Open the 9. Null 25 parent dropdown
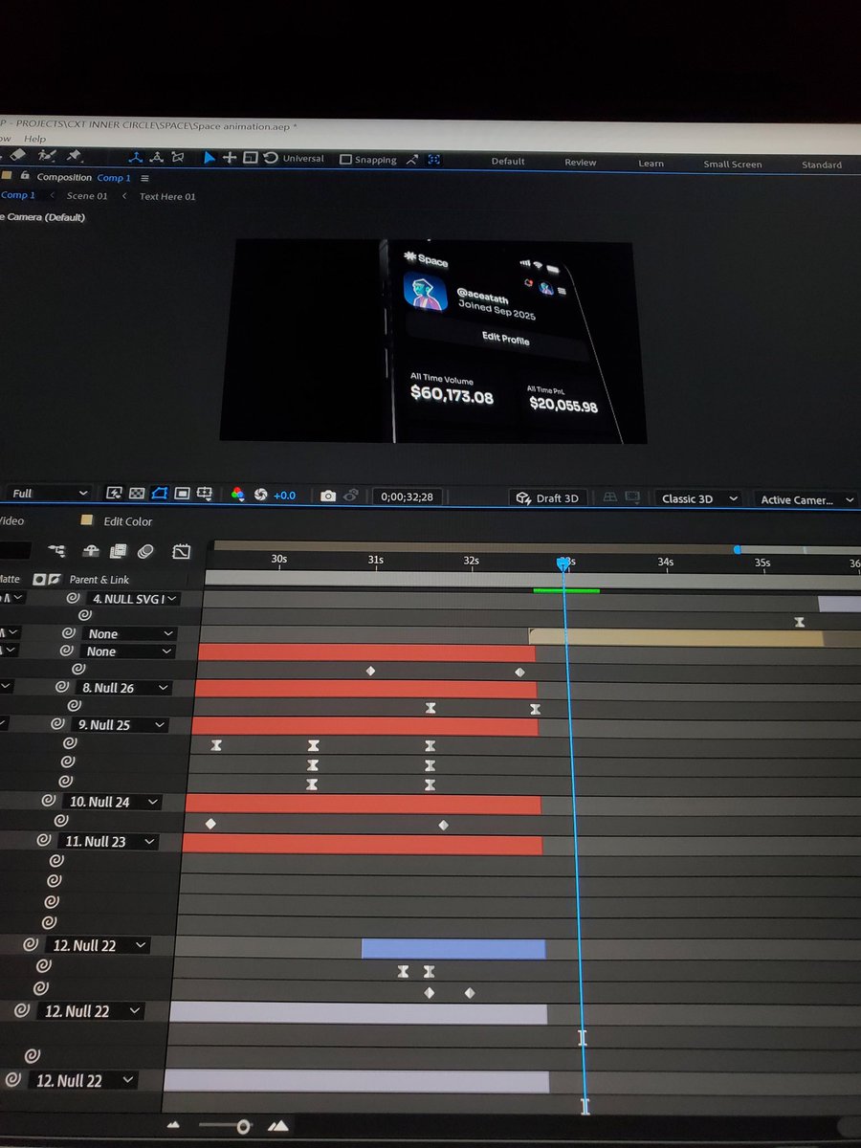This screenshot has width=861, height=1148. [119, 724]
